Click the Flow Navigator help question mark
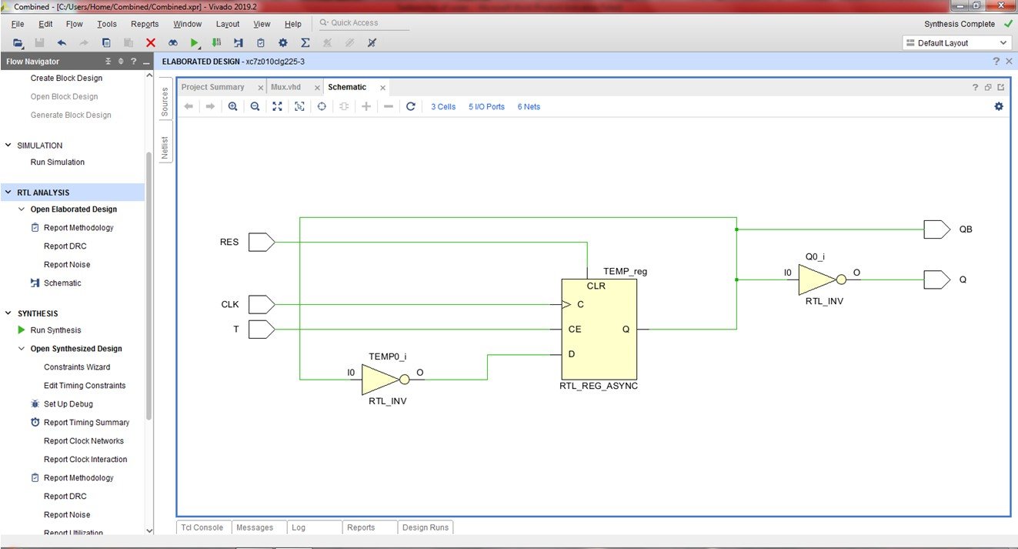This screenshot has width=1018, height=549. pos(134,62)
